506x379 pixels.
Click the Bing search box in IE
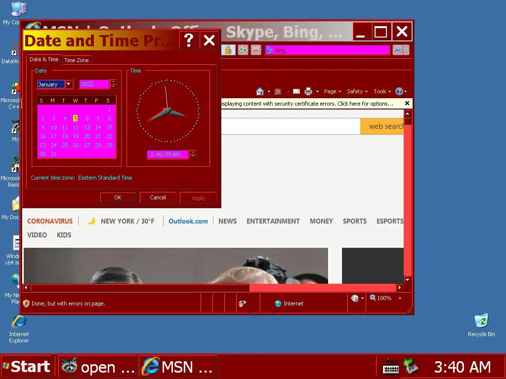click(x=327, y=50)
